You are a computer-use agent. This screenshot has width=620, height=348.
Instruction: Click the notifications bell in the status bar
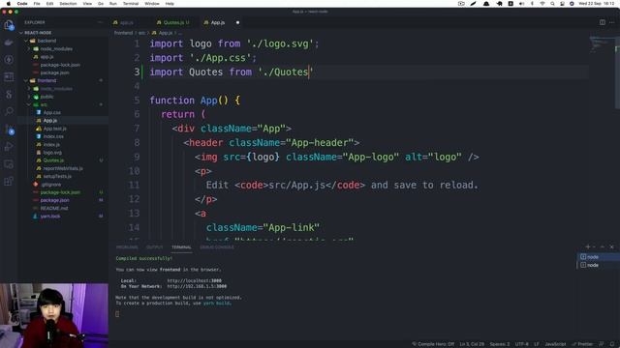(612, 344)
